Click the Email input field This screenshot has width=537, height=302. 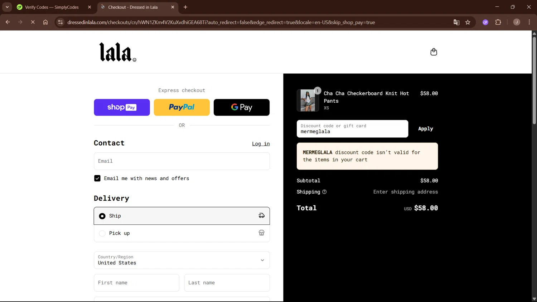(182, 161)
